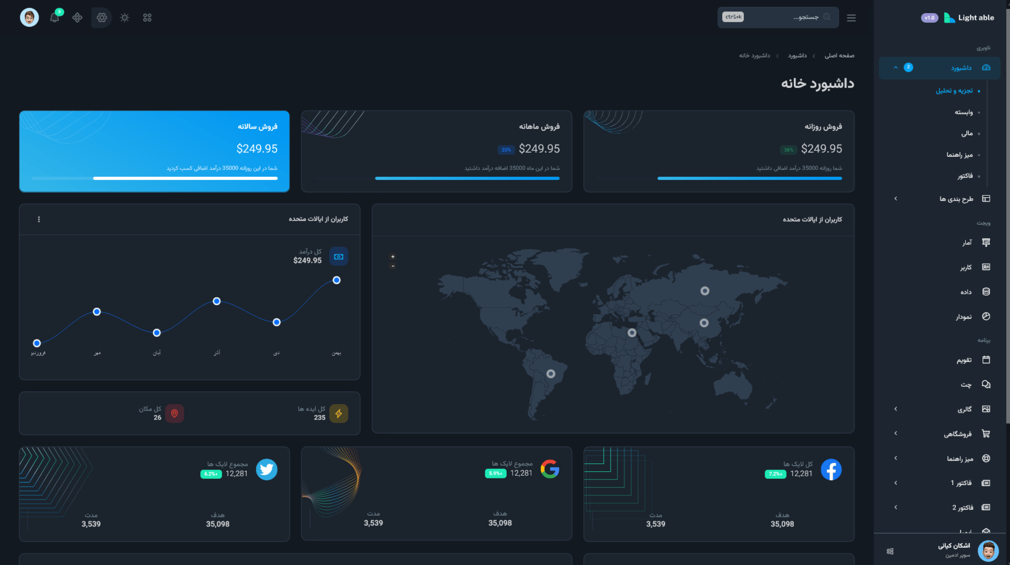Click صفحه اصلی breadcrumb link

point(839,56)
